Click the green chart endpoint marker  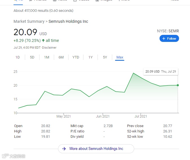point(178,85)
